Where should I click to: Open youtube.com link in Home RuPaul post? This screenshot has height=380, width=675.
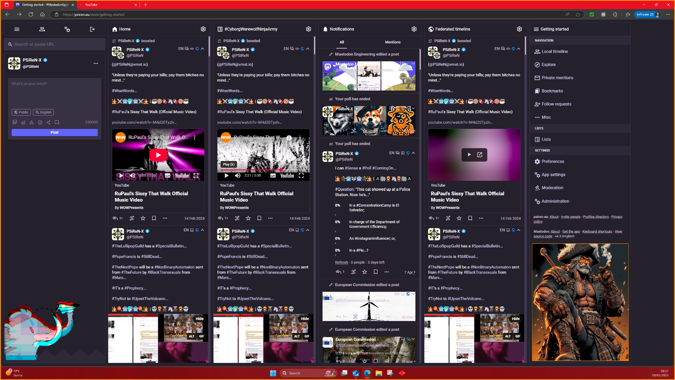144,122
